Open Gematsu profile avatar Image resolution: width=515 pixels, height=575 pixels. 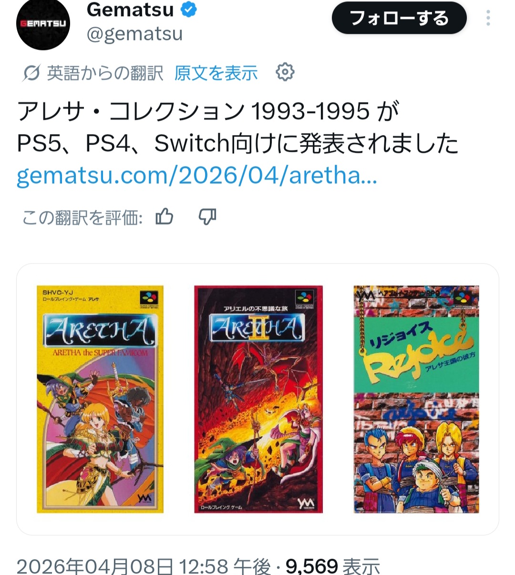pos(43,23)
